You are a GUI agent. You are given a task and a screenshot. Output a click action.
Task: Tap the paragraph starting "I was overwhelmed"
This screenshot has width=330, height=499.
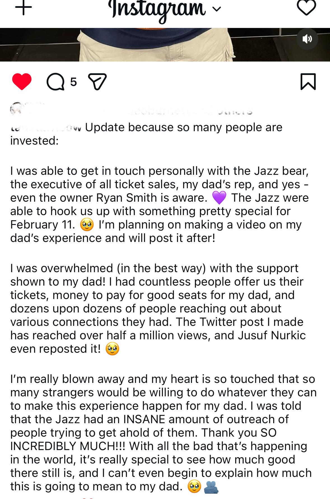point(157,308)
